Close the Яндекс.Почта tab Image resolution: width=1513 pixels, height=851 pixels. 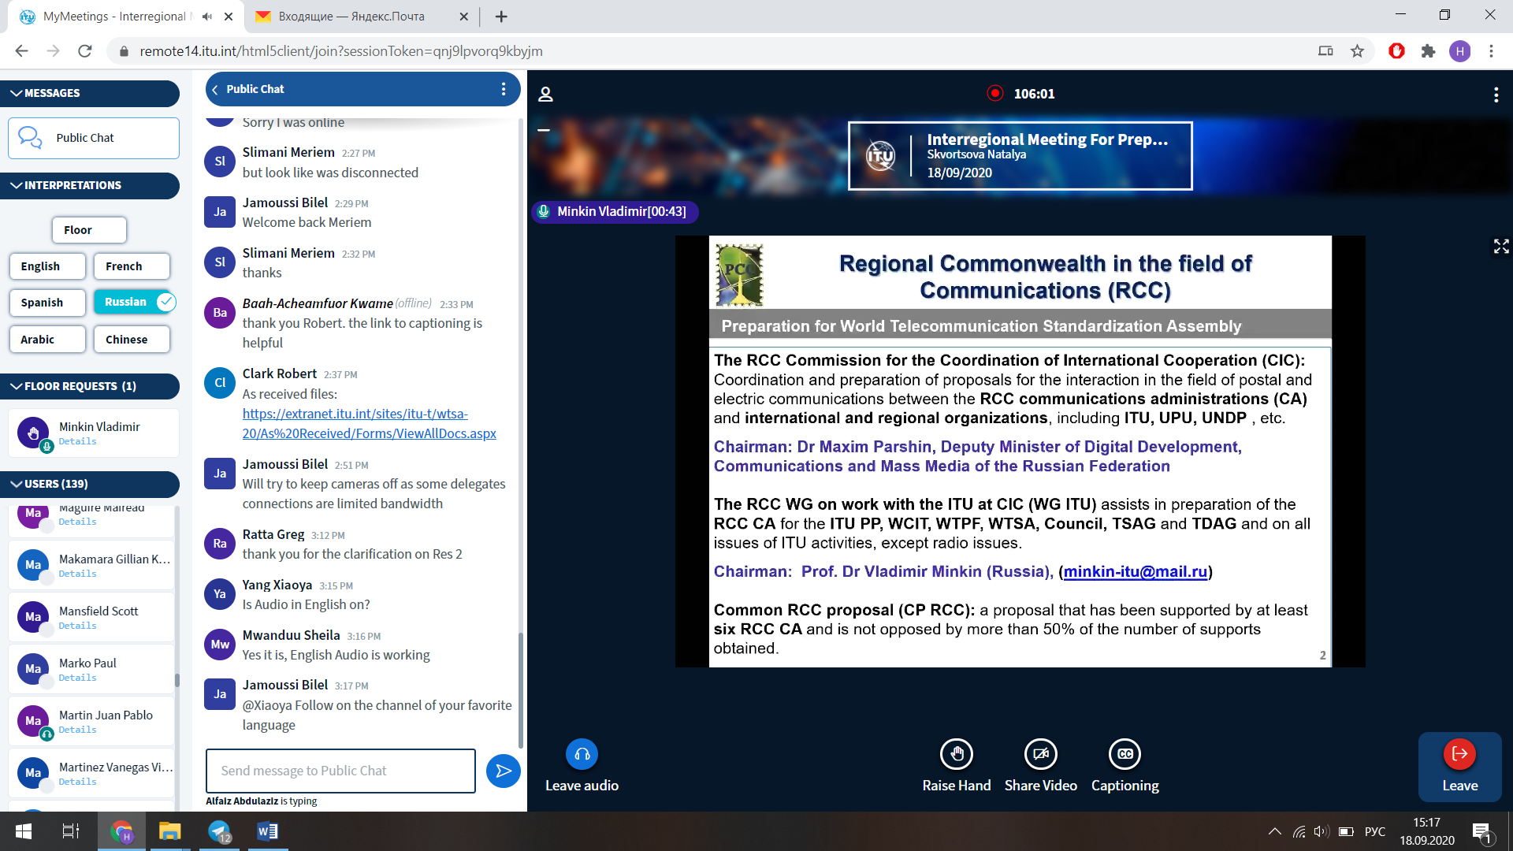click(463, 16)
